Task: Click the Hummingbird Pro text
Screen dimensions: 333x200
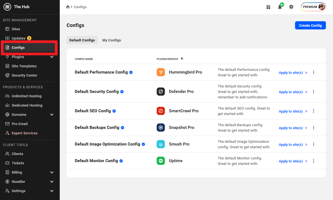Action: (186, 72)
